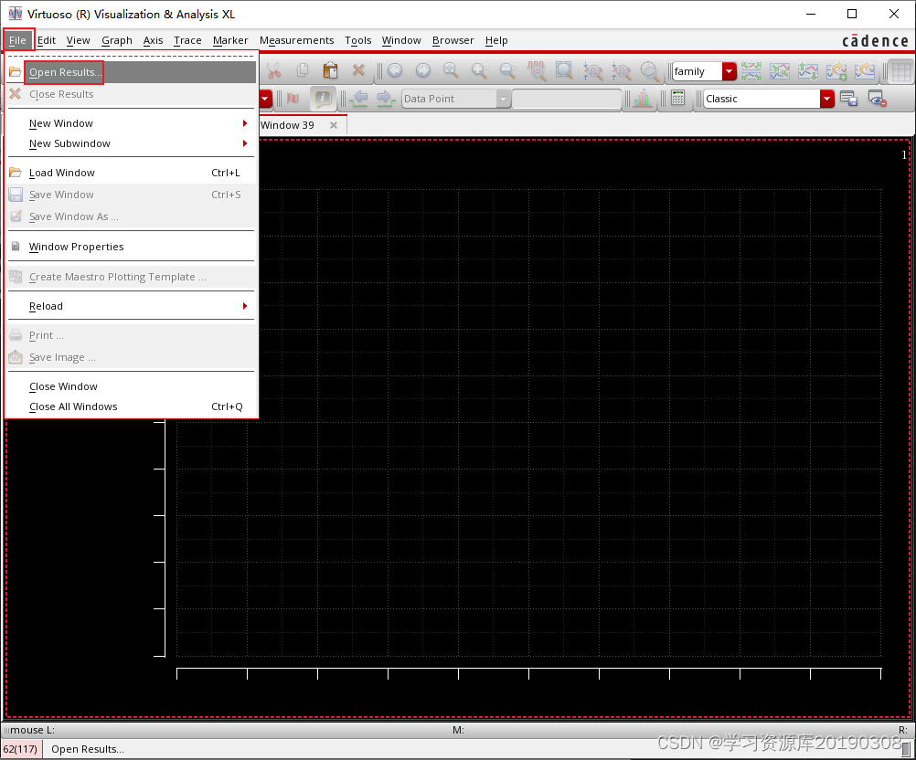Screen dimensions: 916x760
Task: Toggle the info bubble button in the marker toolbar
Action: [322, 99]
